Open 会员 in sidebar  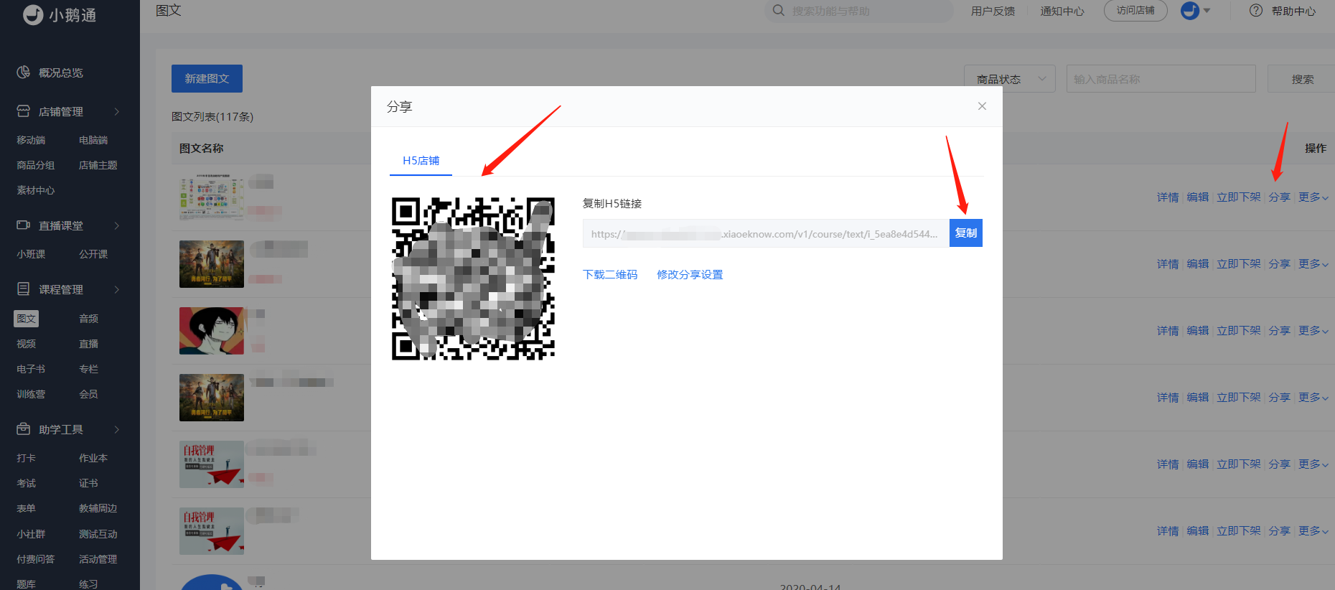[88, 394]
